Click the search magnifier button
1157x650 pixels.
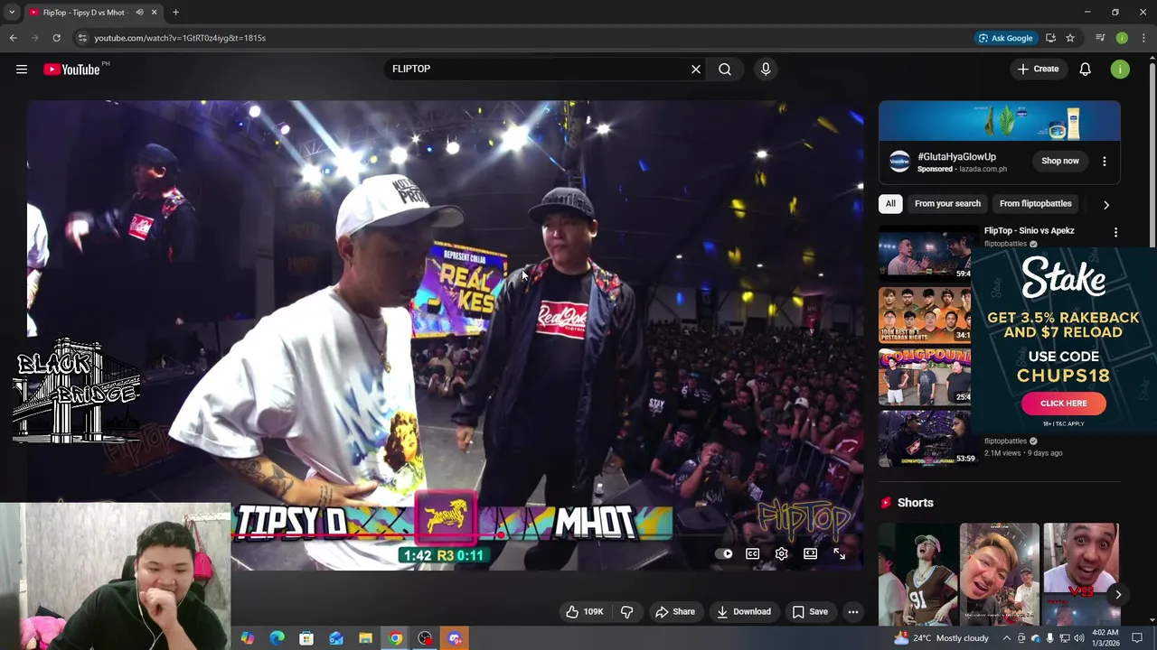725,69
